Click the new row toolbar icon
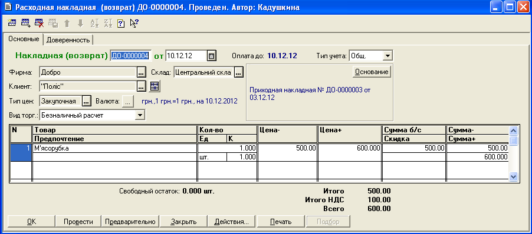The width and height of the screenshot is (532, 234). pyautogui.click(x=12, y=23)
